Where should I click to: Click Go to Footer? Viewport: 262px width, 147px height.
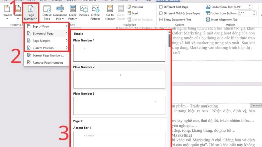pos(121,13)
